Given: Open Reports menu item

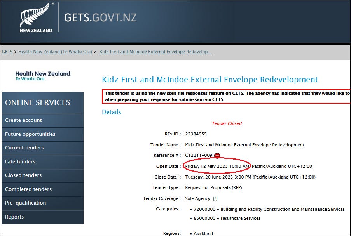Looking at the screenshot, I should pos(42,217).
